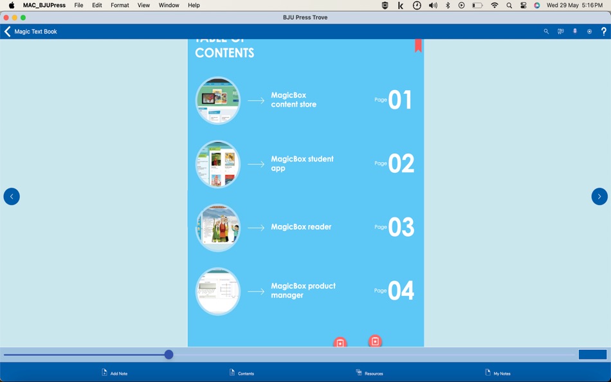The height and width of the screenshot is (382, 611).
Task: Click the MagicBox product manager thumbnail
Action: (x=218, y=291)
